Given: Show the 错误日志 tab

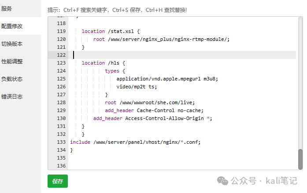Looking at the screenshot, I should click(x=12, y=97).
